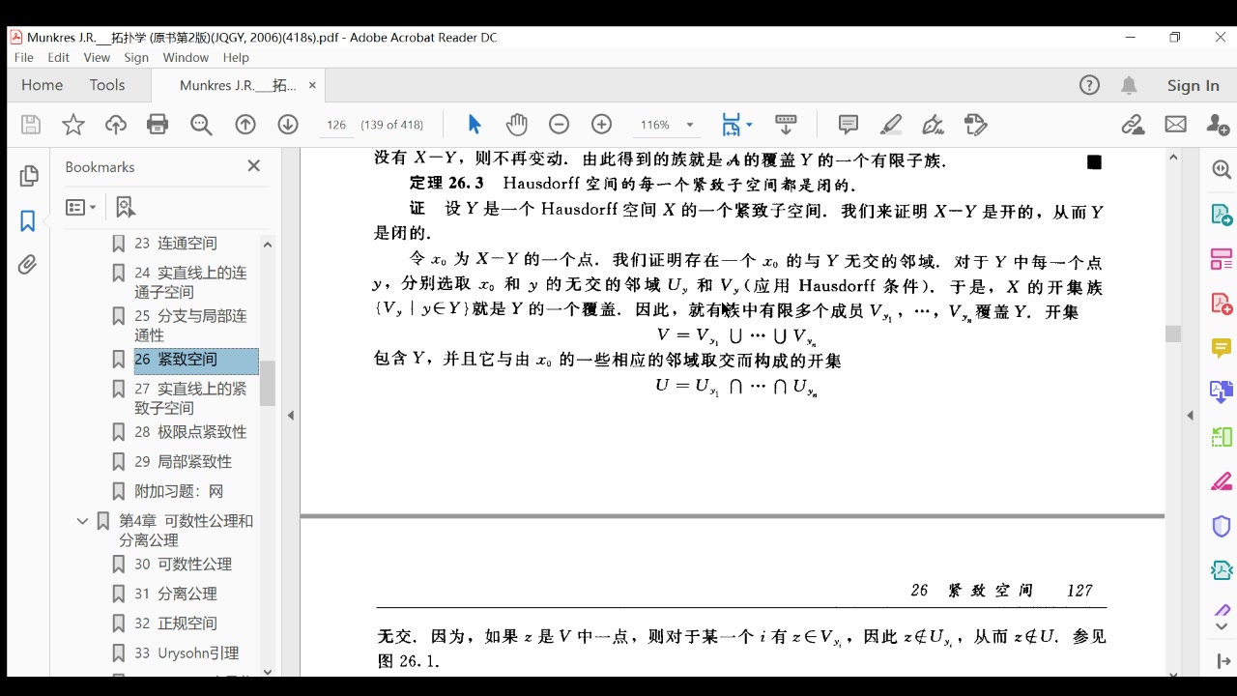Bookmark this file with star icon
1237x696 pixels.
click(x=73, y=125)
